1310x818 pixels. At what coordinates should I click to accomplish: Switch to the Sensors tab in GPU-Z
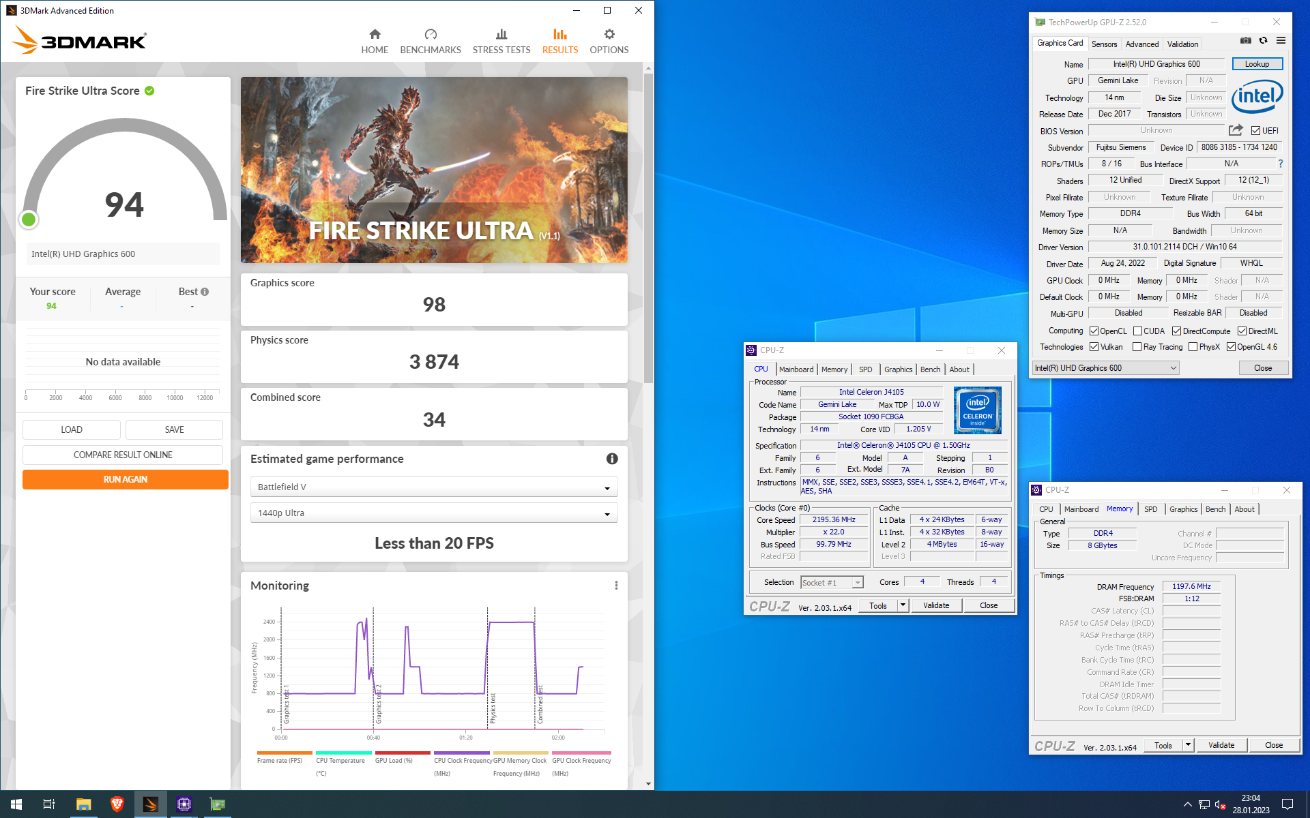1104,44
